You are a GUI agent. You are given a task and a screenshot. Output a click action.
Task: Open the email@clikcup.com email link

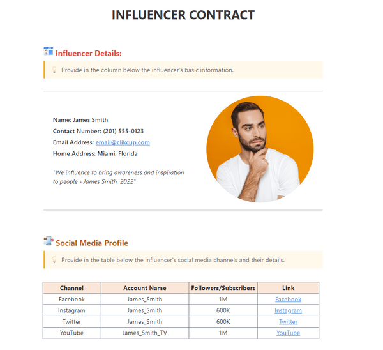[123, 142]
